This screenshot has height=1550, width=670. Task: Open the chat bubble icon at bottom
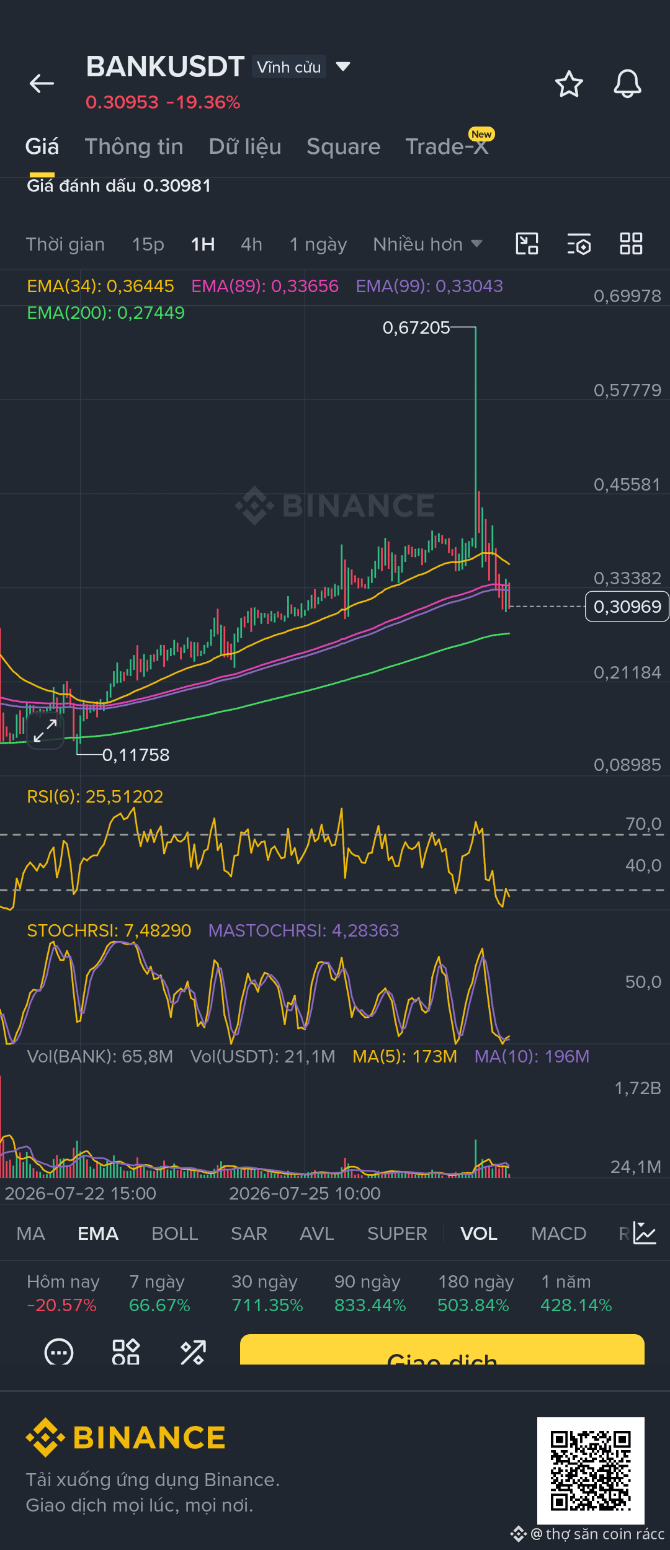click(x=59, y=1352)
